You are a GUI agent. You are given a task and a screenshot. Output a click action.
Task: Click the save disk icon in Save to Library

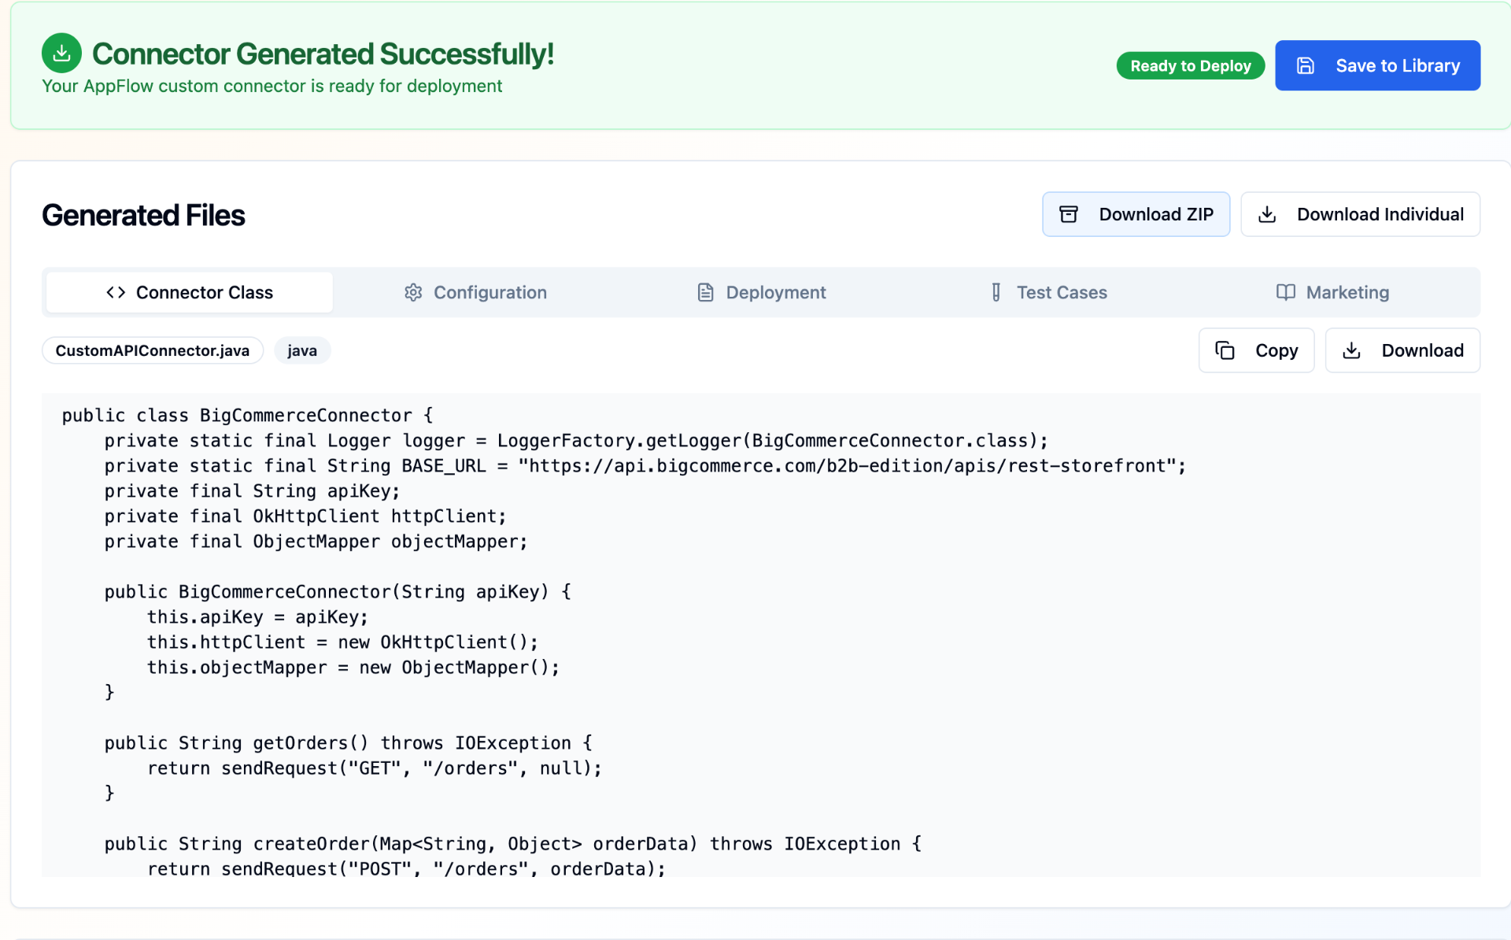(1306, 65)
